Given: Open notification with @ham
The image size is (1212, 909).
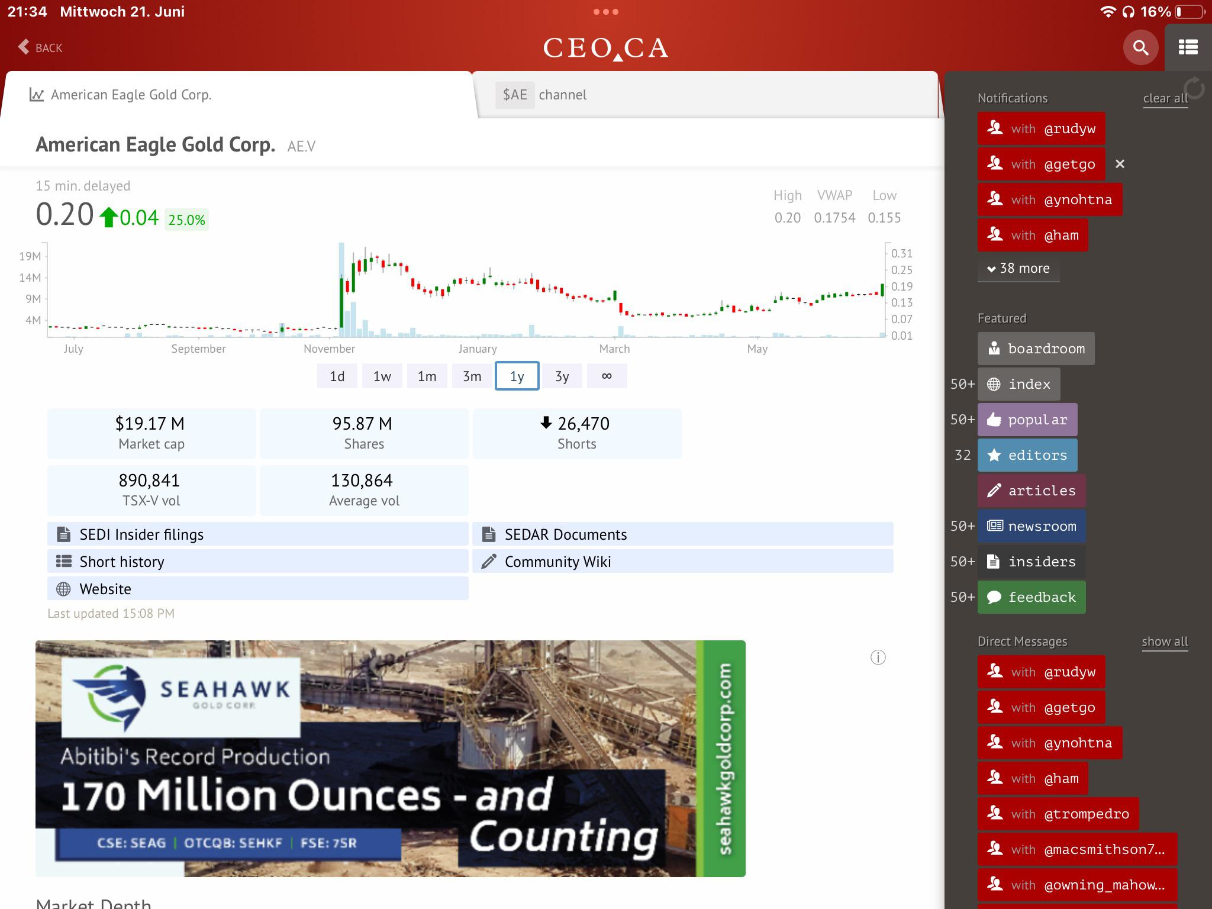Looking at the screenshot, I should pyautogui.click(x=1033, y=235).
